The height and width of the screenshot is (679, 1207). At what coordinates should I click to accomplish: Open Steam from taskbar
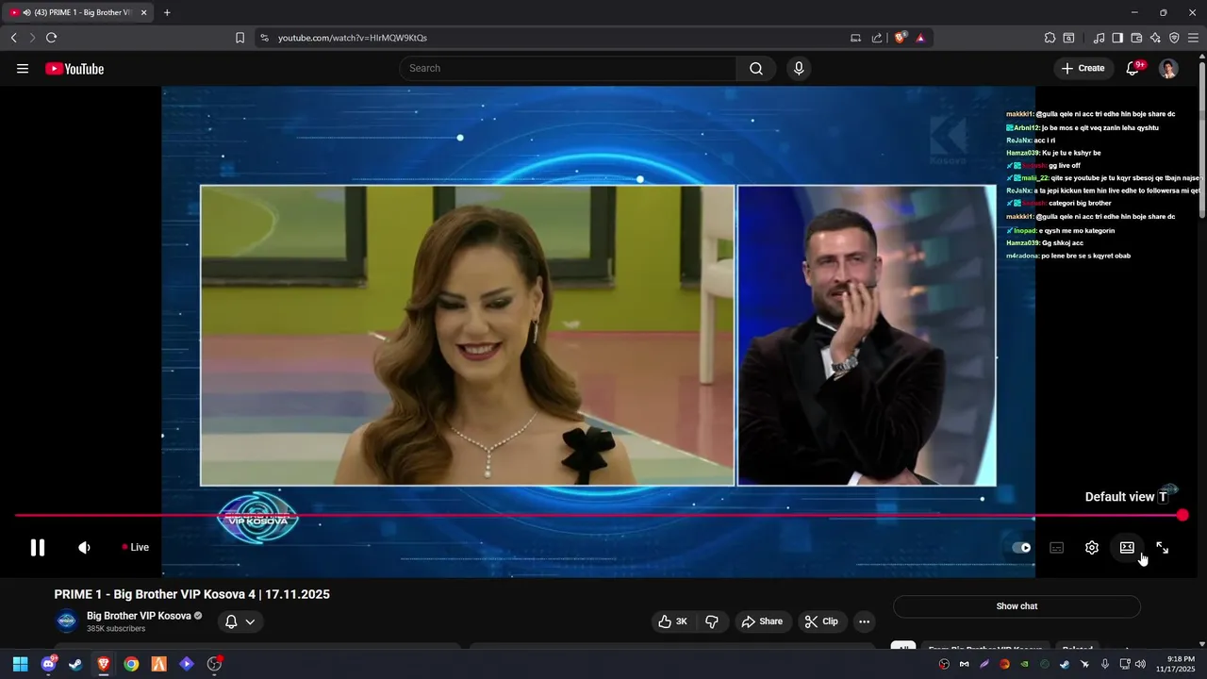click(x=75, y=664)
